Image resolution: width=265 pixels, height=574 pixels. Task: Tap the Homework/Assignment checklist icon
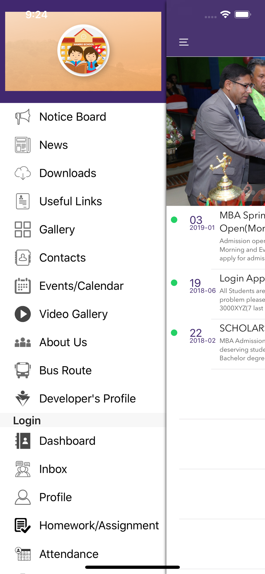click(23, 525)
